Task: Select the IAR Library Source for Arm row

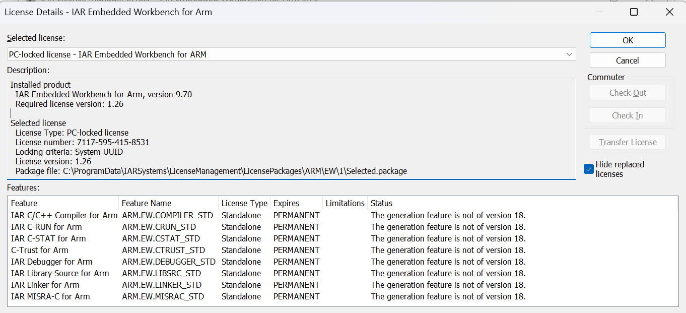Action: pyautogui.click(x=60, y=273)
